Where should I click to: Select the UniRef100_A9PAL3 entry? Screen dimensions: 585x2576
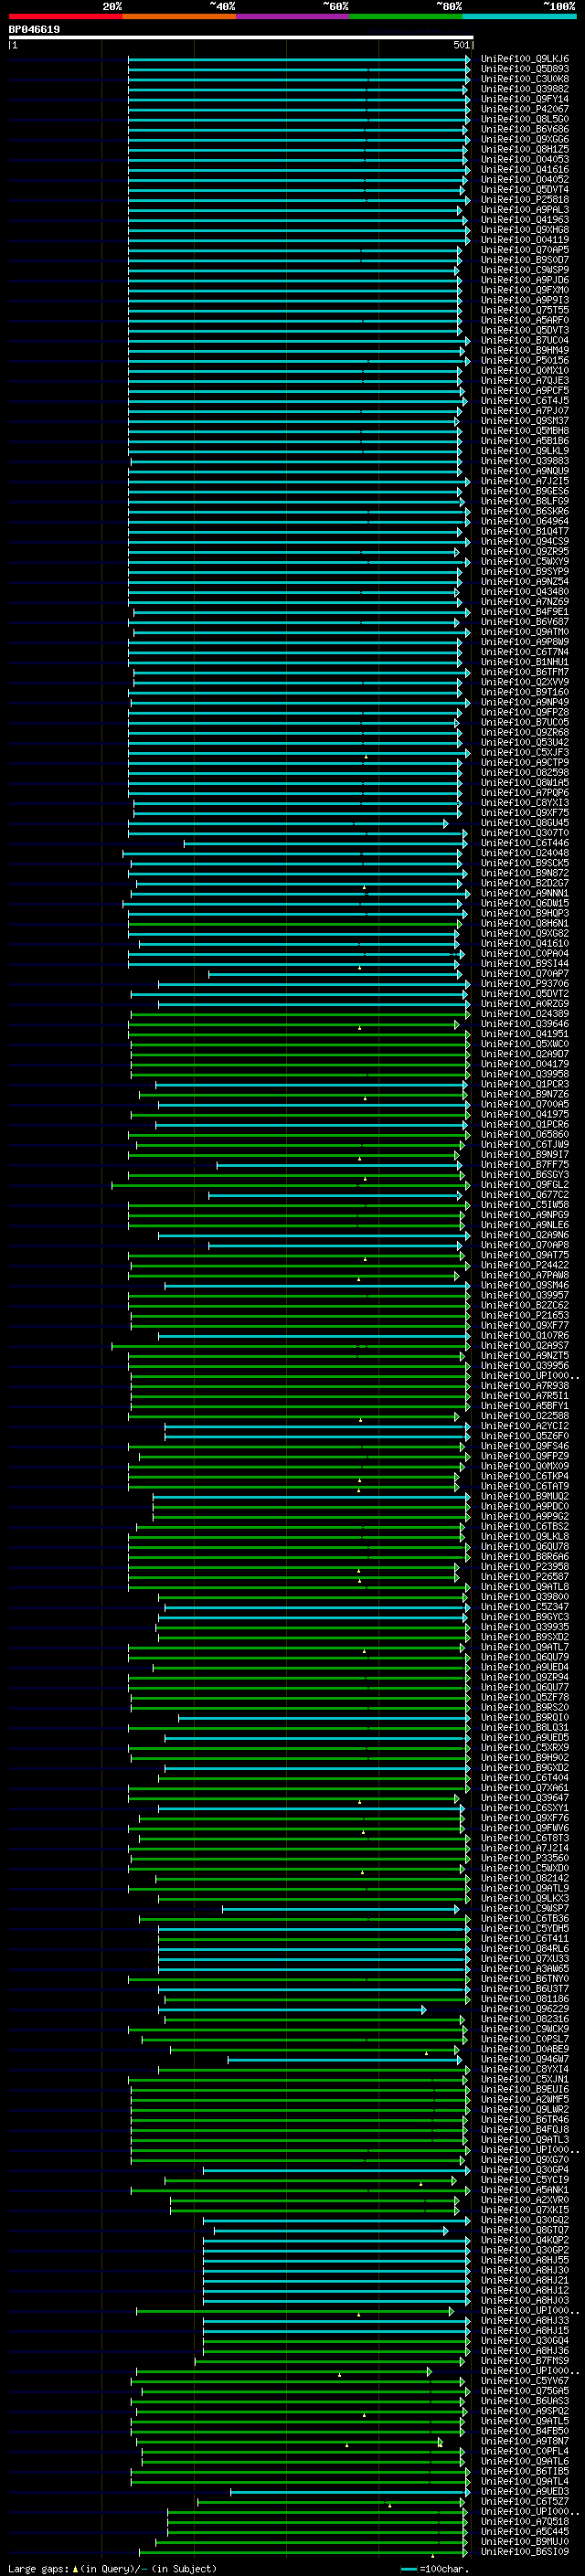click(525, 210)
